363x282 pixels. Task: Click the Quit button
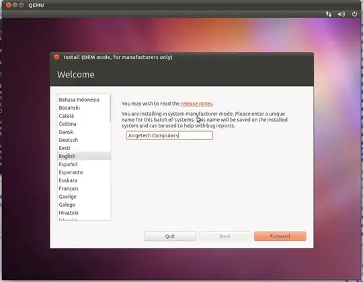pyautogui.click(x=170, y=236)
